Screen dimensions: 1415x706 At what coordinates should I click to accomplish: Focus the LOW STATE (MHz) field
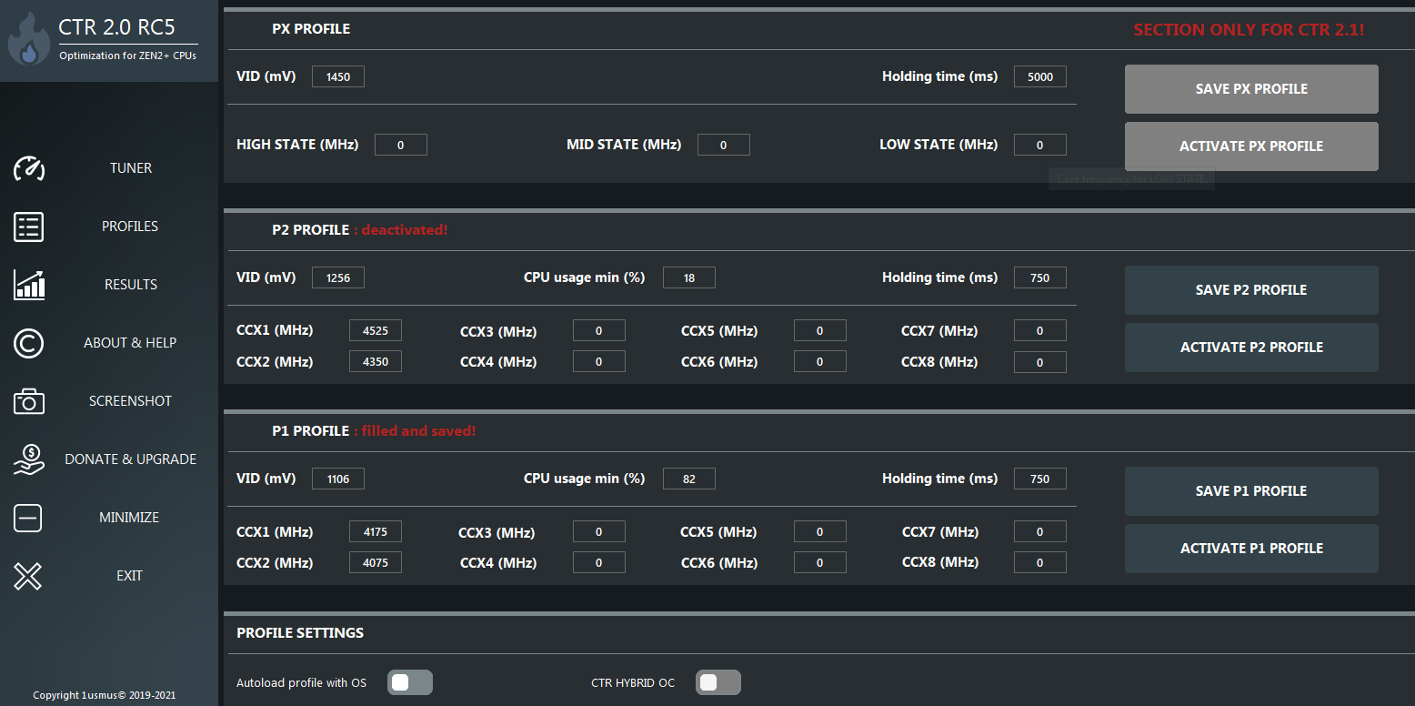[x=1040, y=146]
